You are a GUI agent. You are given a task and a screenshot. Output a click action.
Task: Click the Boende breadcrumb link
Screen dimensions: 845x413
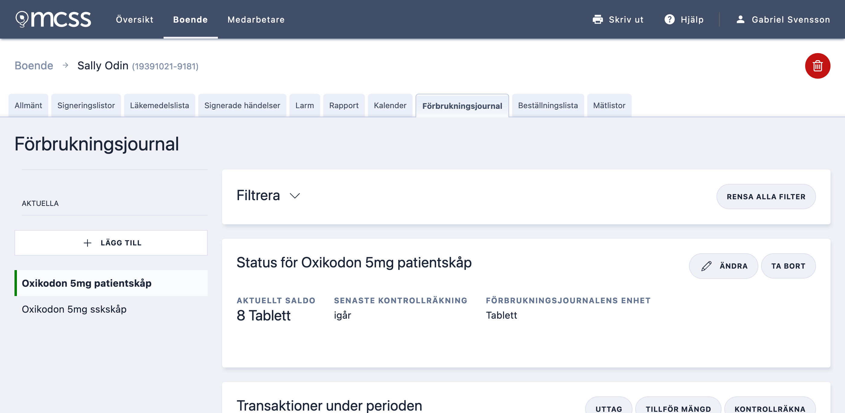tap(34, 65)
